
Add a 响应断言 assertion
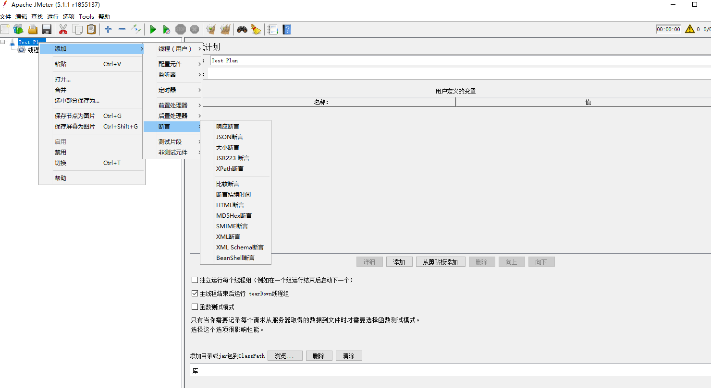coord(235,126)
